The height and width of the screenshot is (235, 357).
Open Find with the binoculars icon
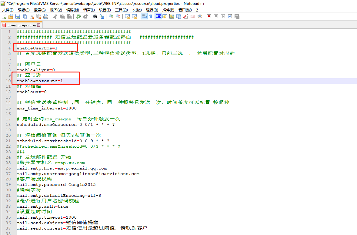(95, 16)
